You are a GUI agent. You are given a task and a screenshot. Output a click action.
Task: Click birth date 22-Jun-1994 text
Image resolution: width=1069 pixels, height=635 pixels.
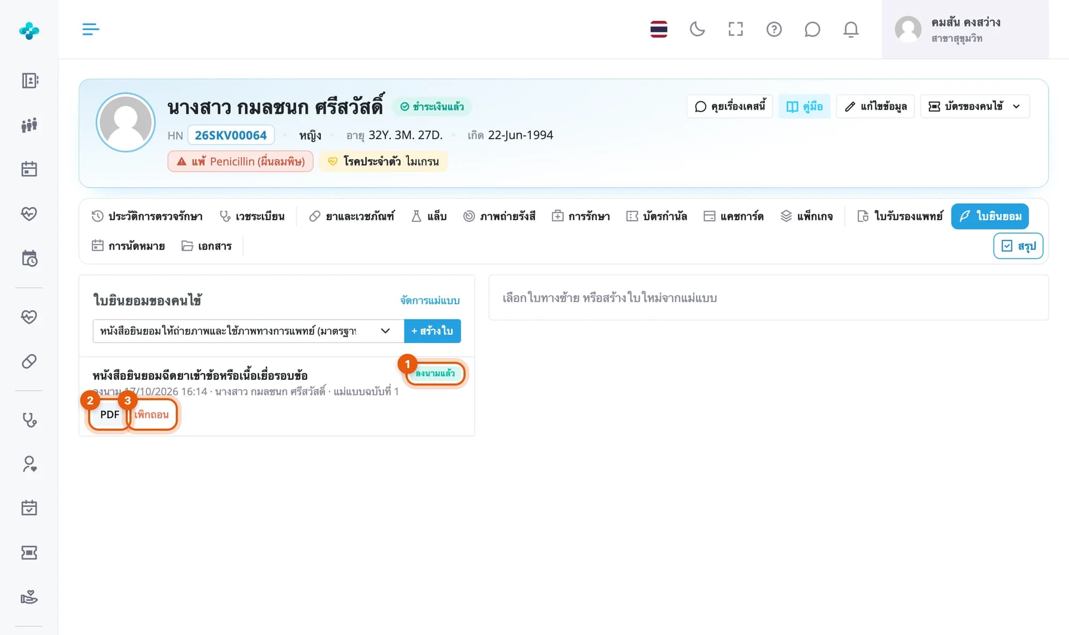pyautogui.click(x=520, y=135)
